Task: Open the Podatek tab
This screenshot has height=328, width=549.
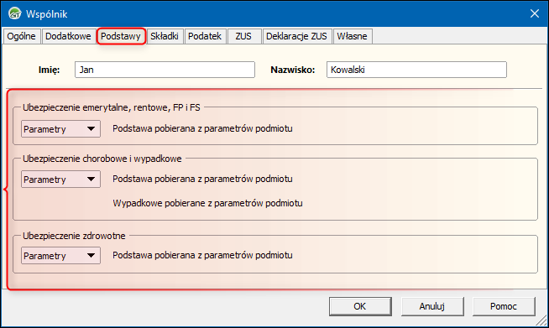Action: (x=205, y=36)
